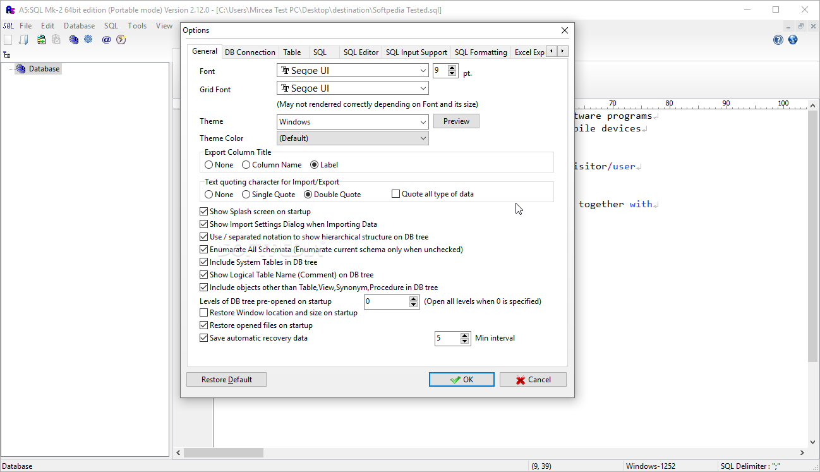Choose Single Quote radio button

pos(268,195)
